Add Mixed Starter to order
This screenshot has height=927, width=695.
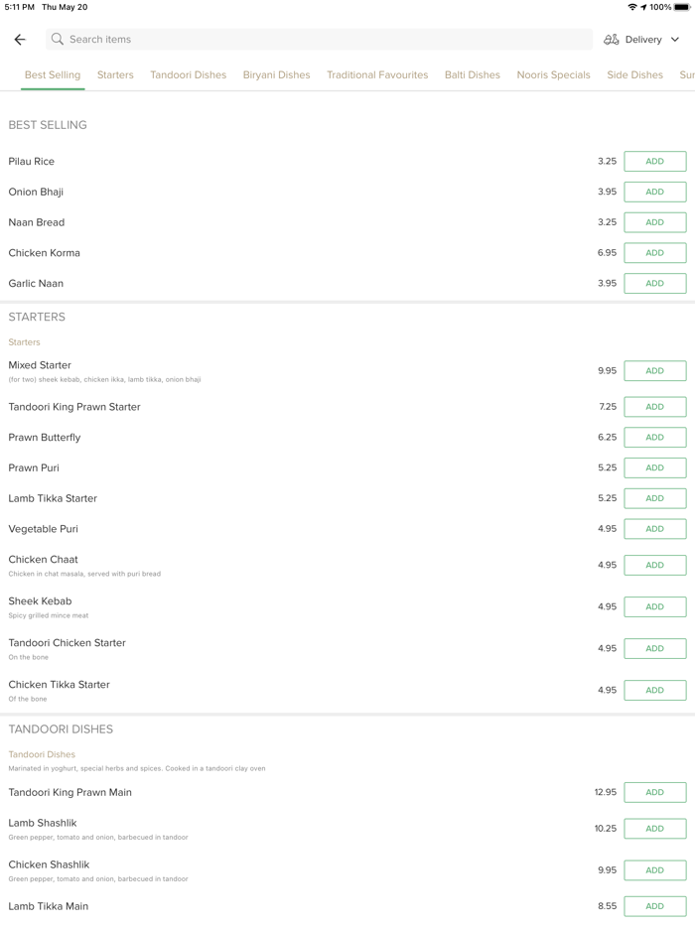click(654, 371)
